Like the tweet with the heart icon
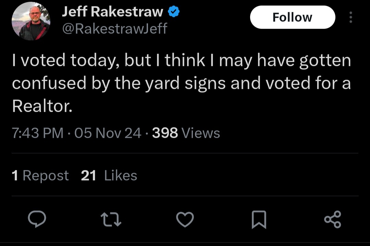Screen dimensions: 370x246 tap(185, 219)
